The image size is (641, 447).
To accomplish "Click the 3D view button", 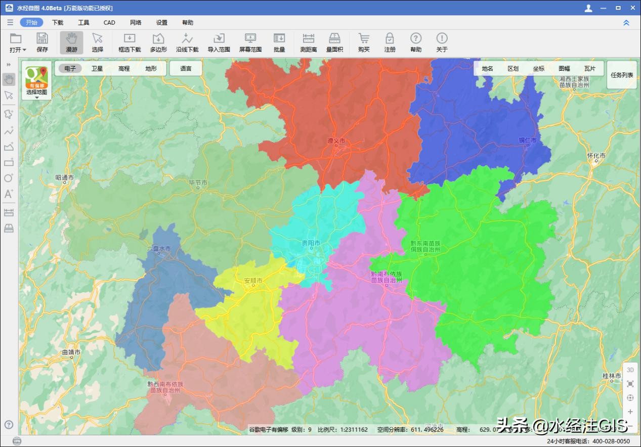I will (630, 370).
